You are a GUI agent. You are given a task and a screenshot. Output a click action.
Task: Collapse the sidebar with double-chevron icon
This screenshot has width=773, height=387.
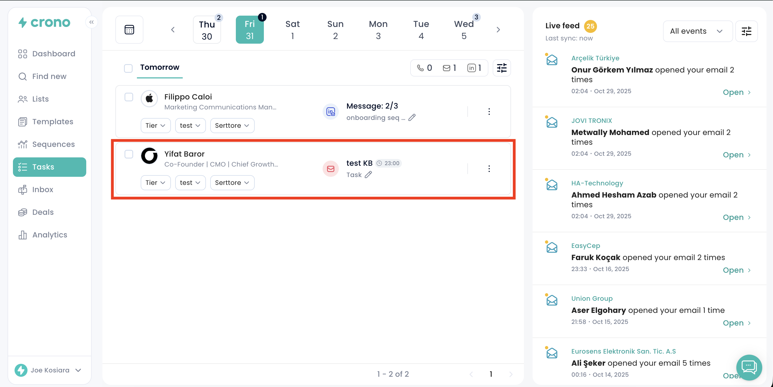pos(92,22)
